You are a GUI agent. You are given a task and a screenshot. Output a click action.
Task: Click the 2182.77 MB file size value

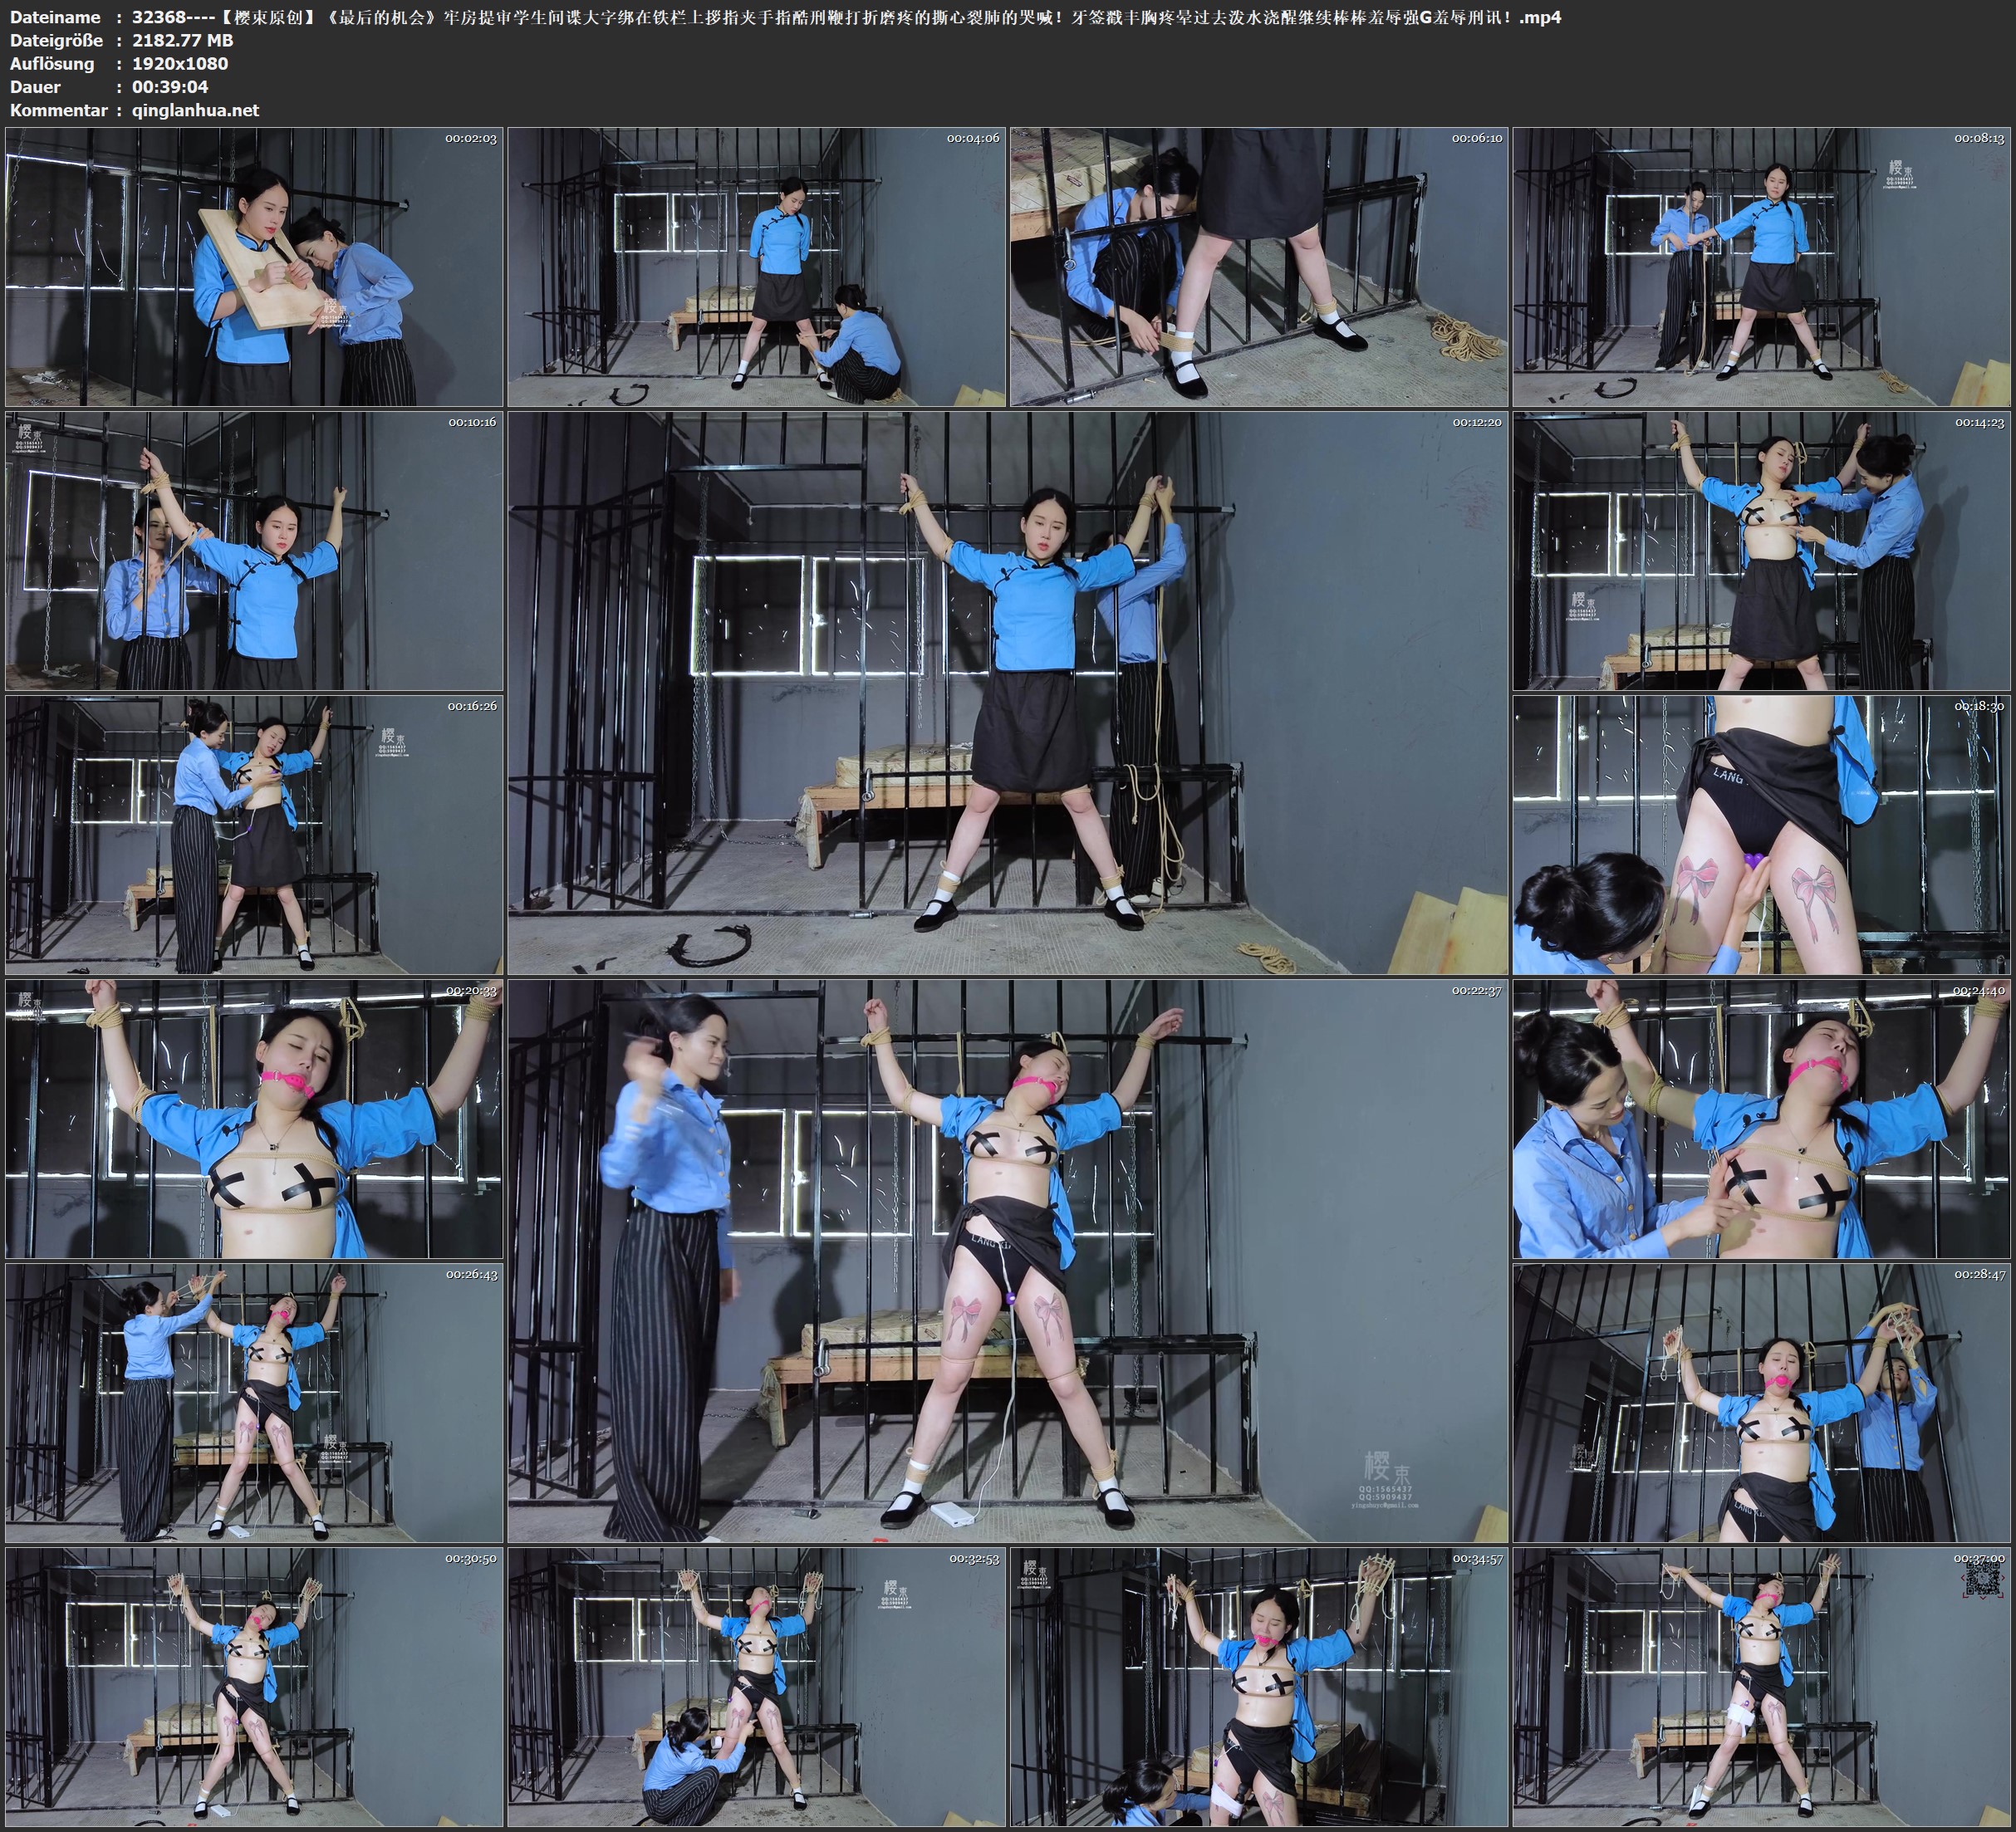point(182,40)
